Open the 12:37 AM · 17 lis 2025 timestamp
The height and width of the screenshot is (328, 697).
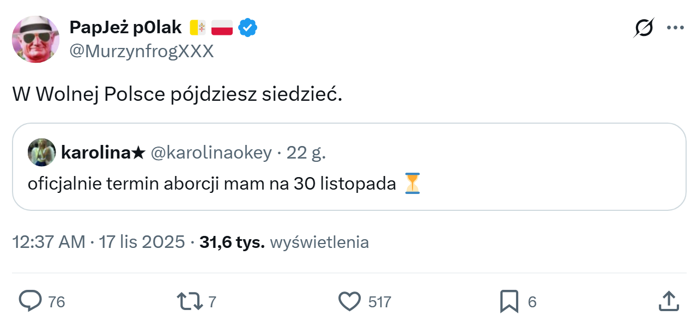tap(99, 242)
